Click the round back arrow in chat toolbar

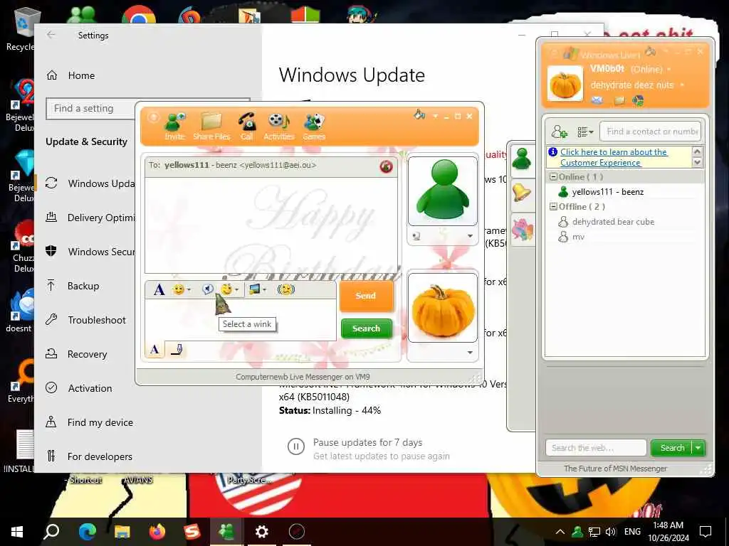coord(153,117)
